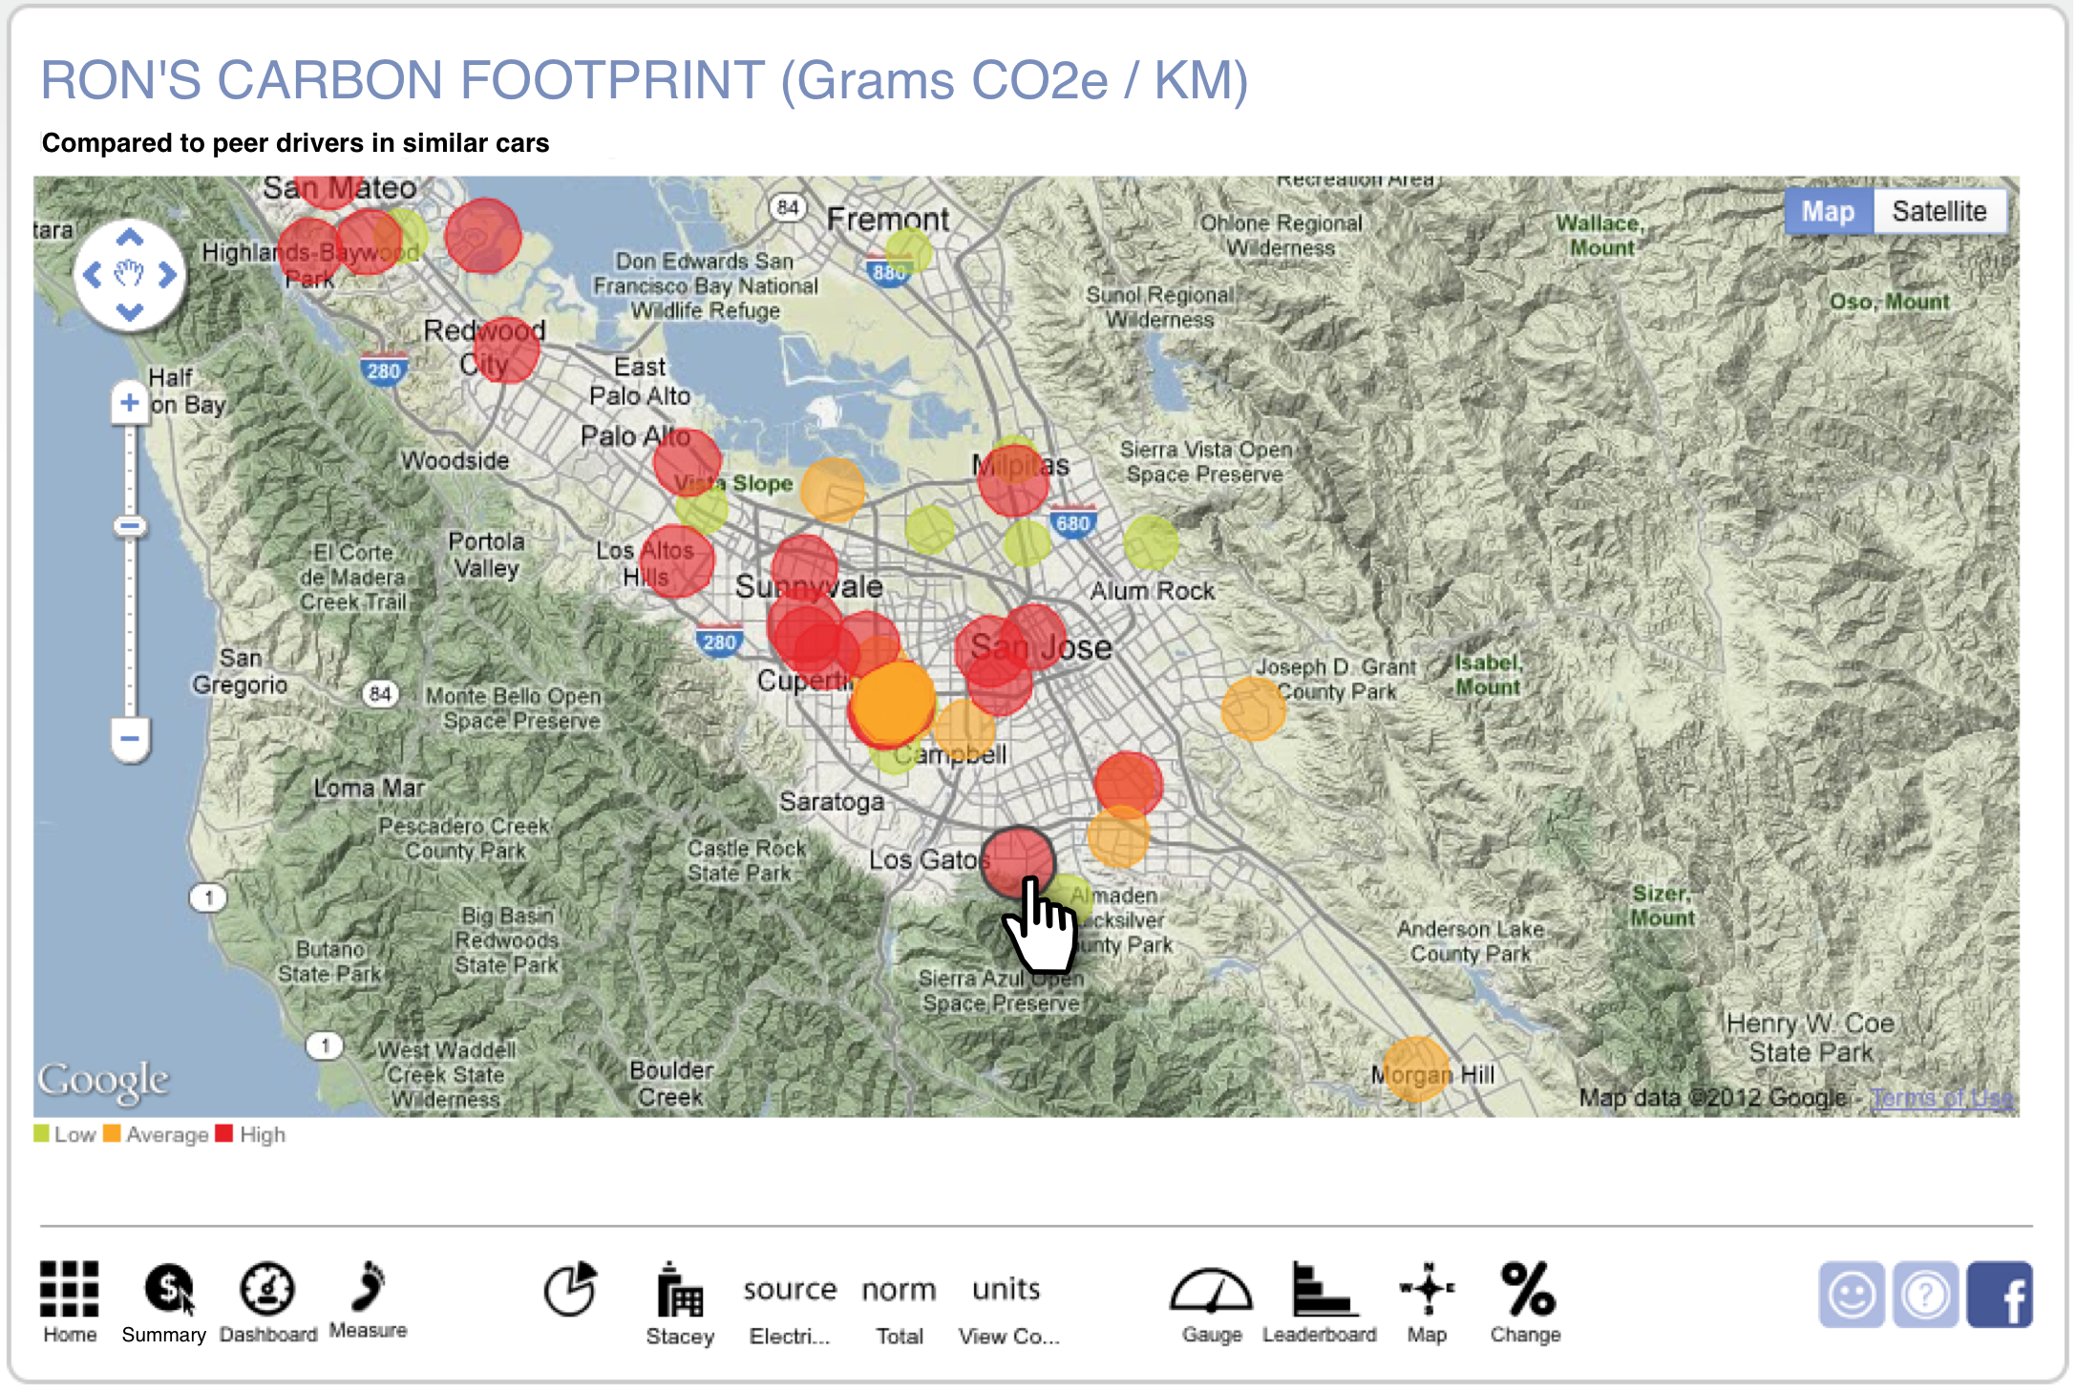The height and width of the screenshot is (1393, 2076).
Task: Switch to the Map view type
Action: (x=1828, y=211)
